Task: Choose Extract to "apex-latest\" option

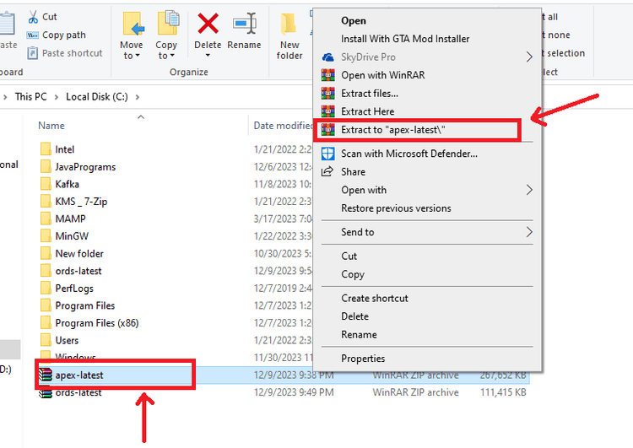Action: tap(392, 130)
